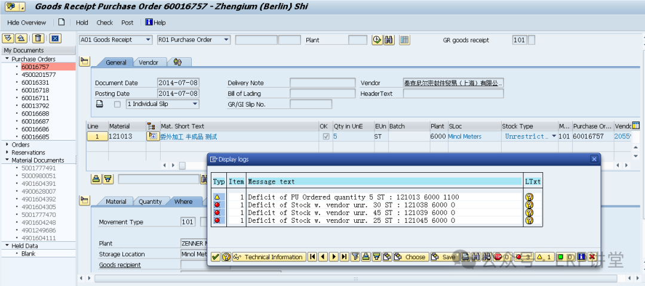The height and width of the screenshot is (286, 645).
Task: Toggle the item OK checkbox
Action: point(325,136)
